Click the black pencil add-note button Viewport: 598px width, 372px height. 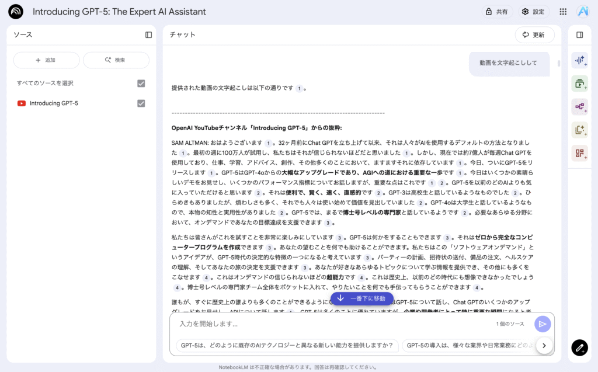point(579,347)
